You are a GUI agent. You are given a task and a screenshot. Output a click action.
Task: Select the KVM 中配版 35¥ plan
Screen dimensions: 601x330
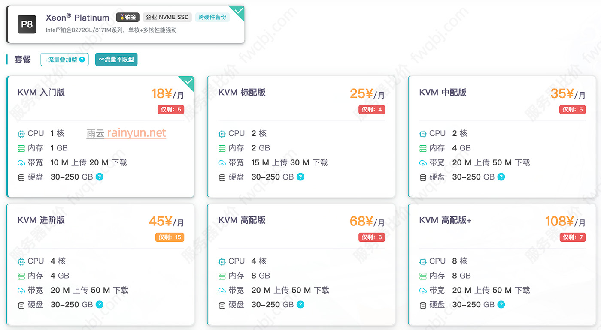click(502, 137)
